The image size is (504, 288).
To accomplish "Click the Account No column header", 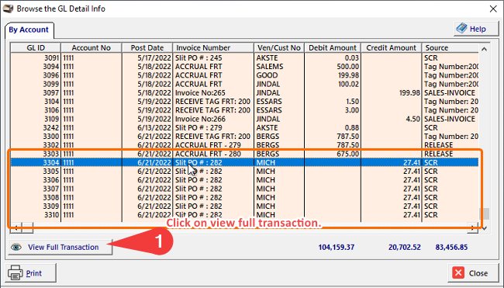I will pos(91,47).
